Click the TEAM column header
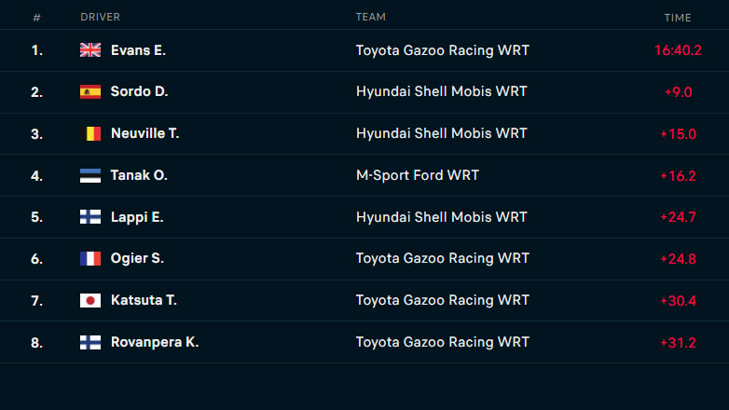This screenshot has width=729, height=410. click(x=370, y=17)
